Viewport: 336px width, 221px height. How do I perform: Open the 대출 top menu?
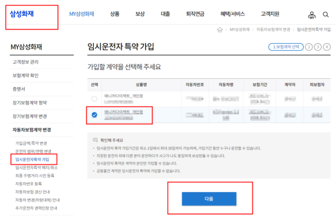pyautogui.click(x=165, y=14)
